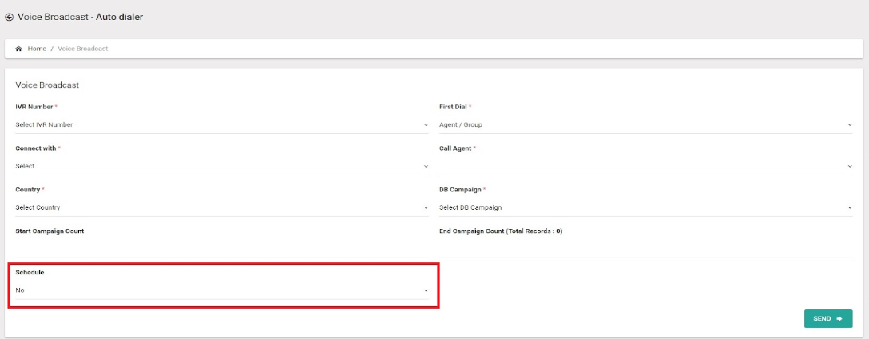Click the arrow icon on SEND button
The image size is (869, 339).
(x=839, y=318)
